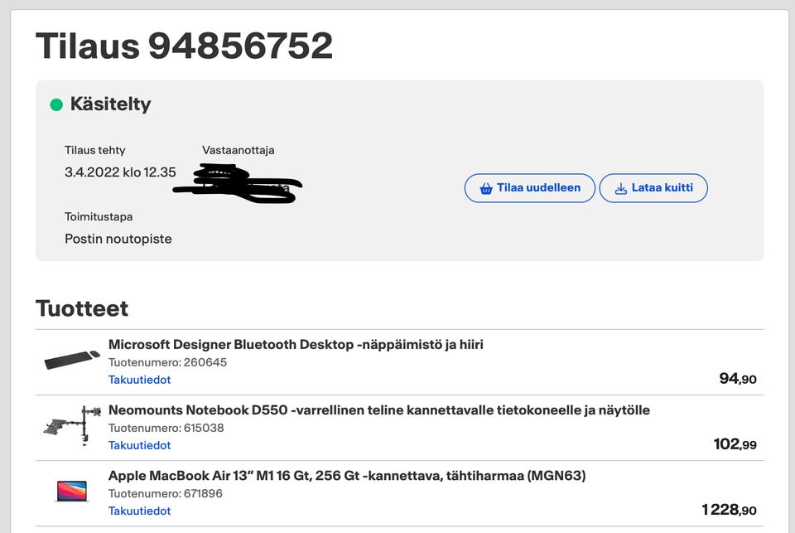795x533 pixels.
Task: Click the Tuotenumero 671896 text
Action: [166, 493]
